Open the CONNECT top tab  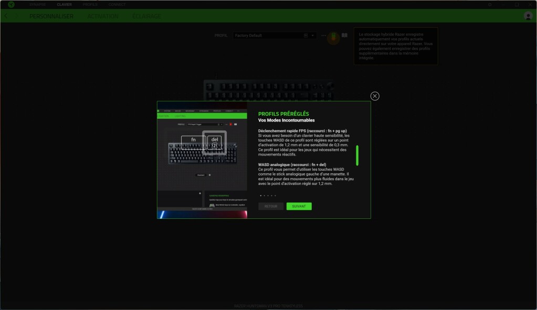tap(117, 4)
